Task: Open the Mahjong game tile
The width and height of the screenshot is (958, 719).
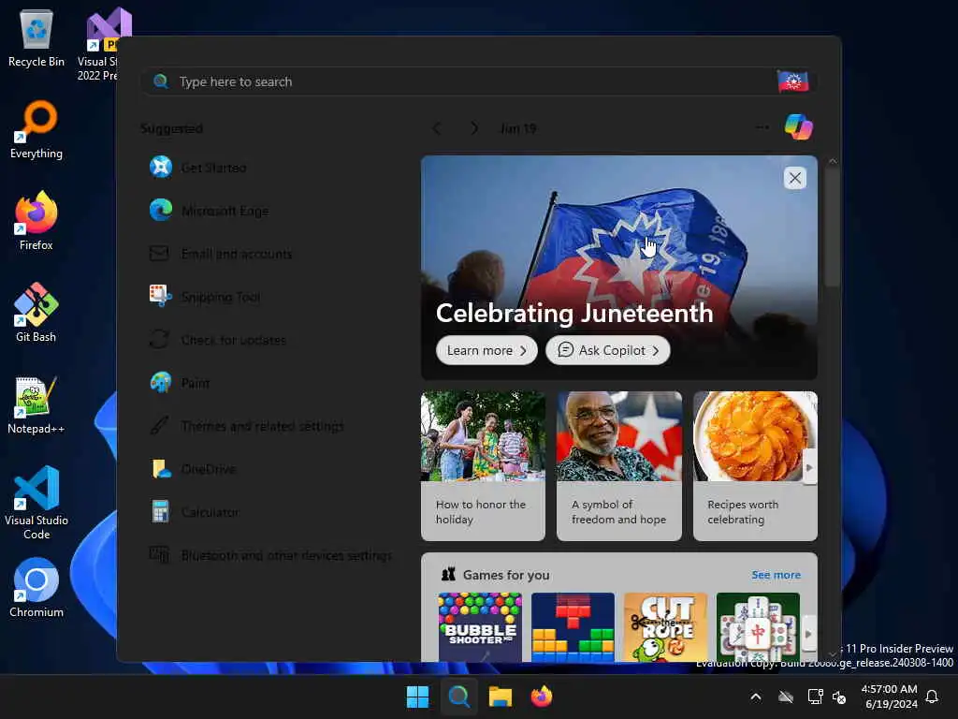Action: click(x=758, y=627)
